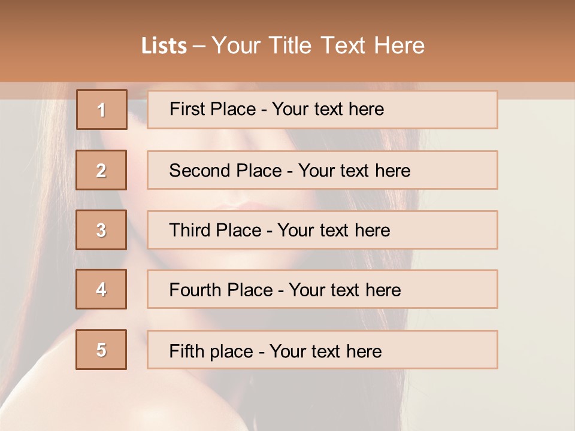
Task: Click the number 5 box
Action: click(101, 350)
